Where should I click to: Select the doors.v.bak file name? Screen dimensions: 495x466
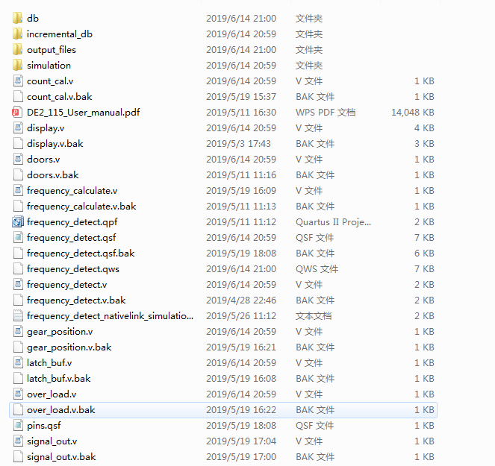(53, 175)
